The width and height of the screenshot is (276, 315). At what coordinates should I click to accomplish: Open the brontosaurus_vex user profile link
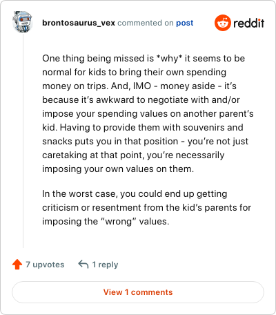coord(79,23)
